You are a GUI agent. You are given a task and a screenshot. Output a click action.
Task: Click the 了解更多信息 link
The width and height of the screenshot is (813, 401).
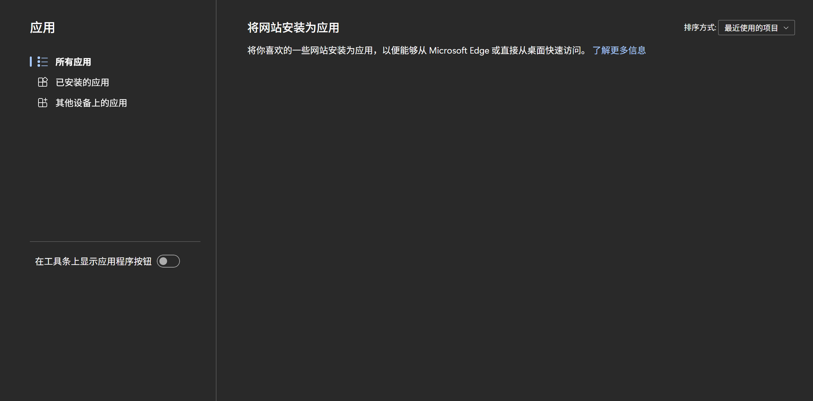point(619,50)
